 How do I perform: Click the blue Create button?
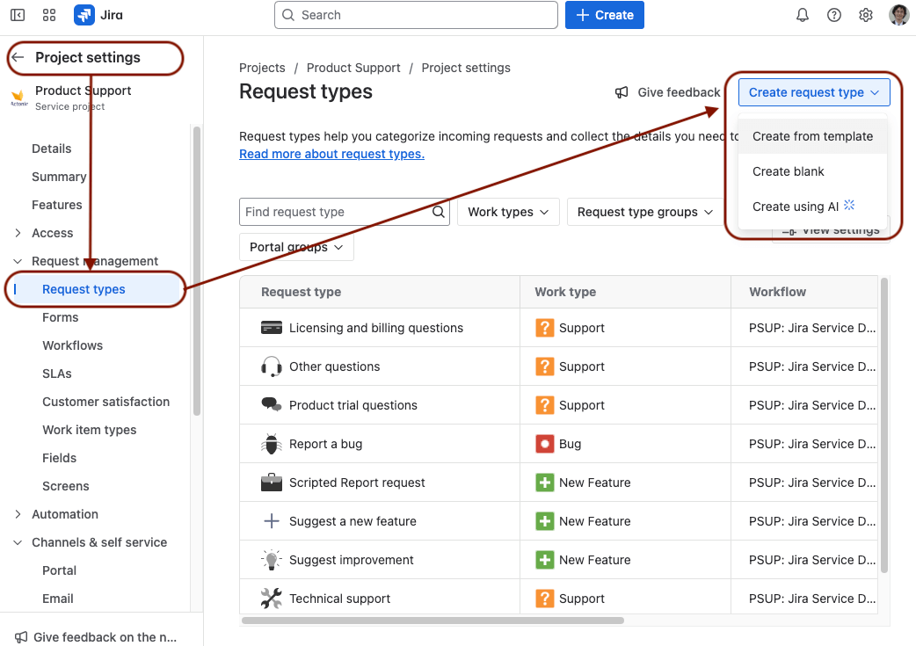605,15
